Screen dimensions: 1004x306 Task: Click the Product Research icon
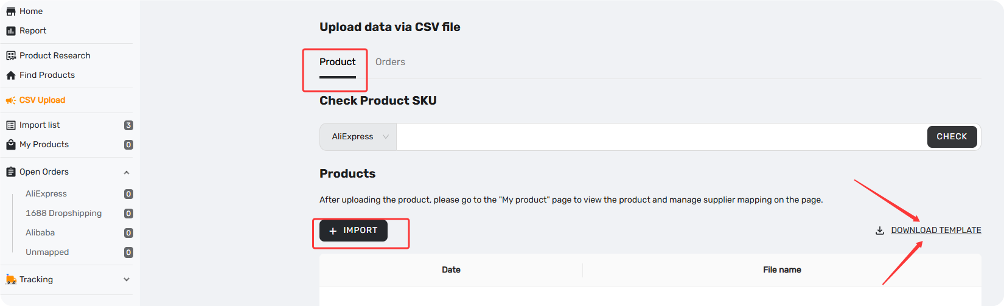pos(11,55)
